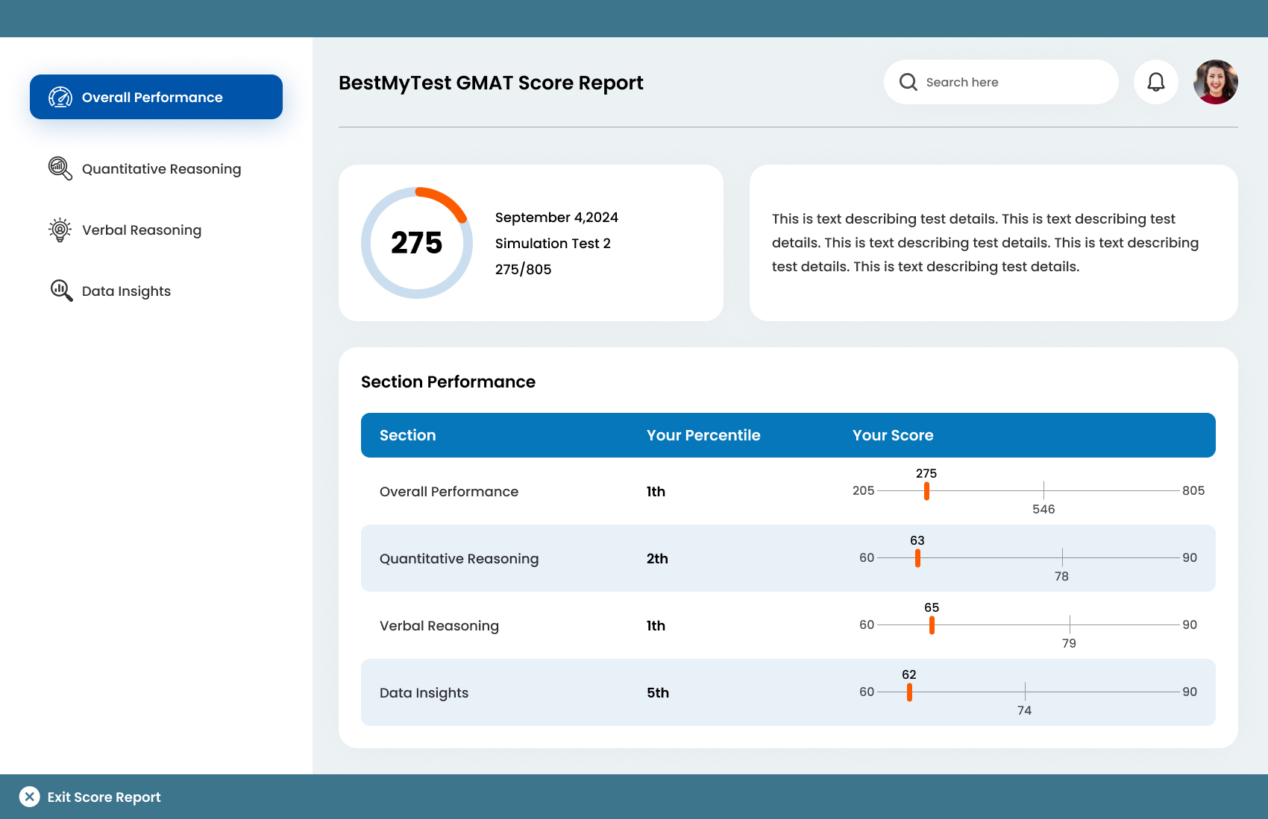Click the Your Percentile column header
1268x819 pixels.
pos(703,435)
